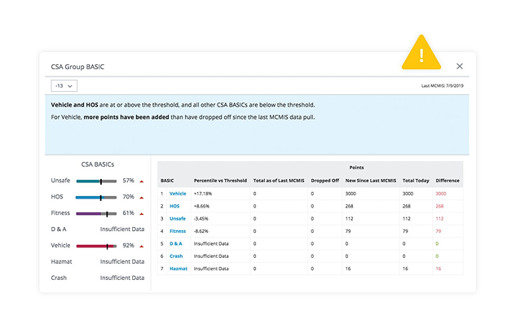This screenshot has width=516, height=332.
Task: Click the Total Today column header
Action: tap(416, 181)
